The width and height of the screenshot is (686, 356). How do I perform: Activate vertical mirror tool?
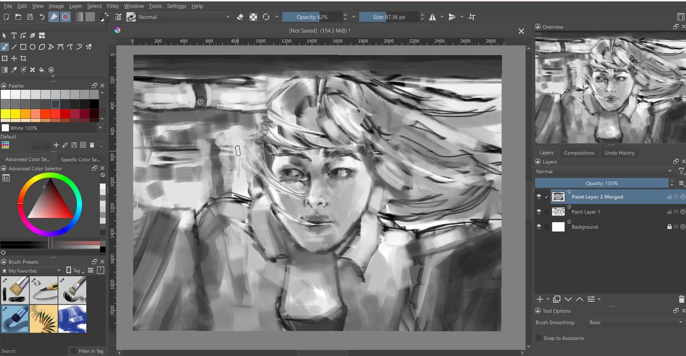[452, 17]
